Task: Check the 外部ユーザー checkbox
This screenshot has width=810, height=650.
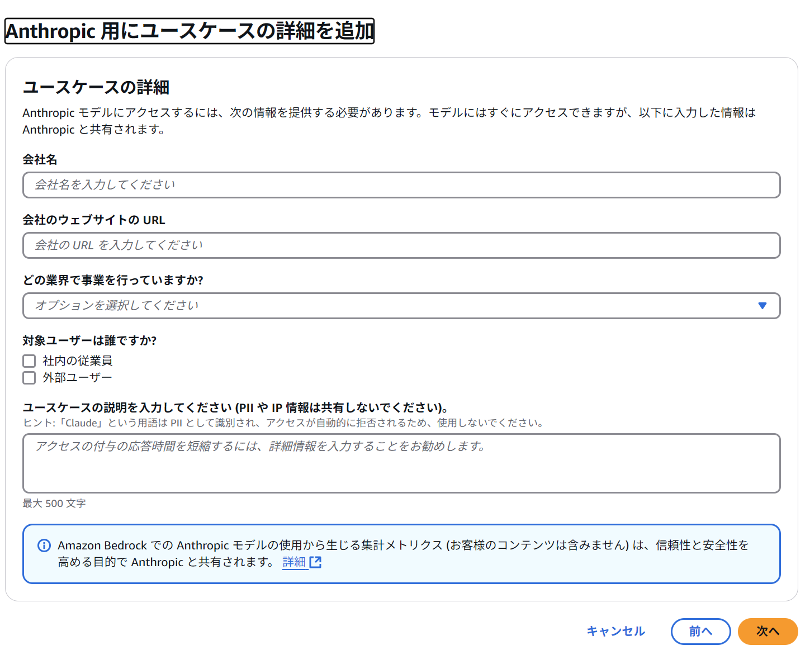Action: click(29, 378)
